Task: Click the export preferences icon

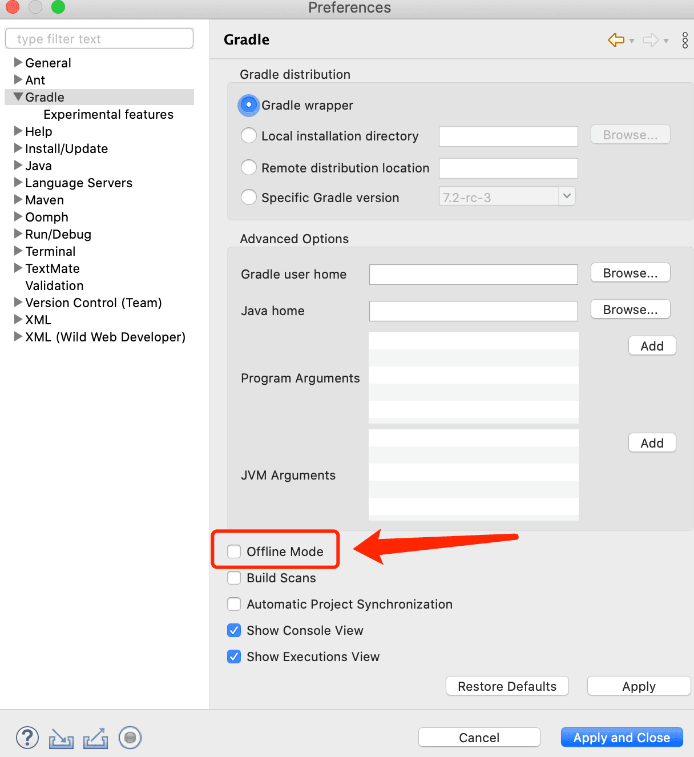Action: pos(95,738)
